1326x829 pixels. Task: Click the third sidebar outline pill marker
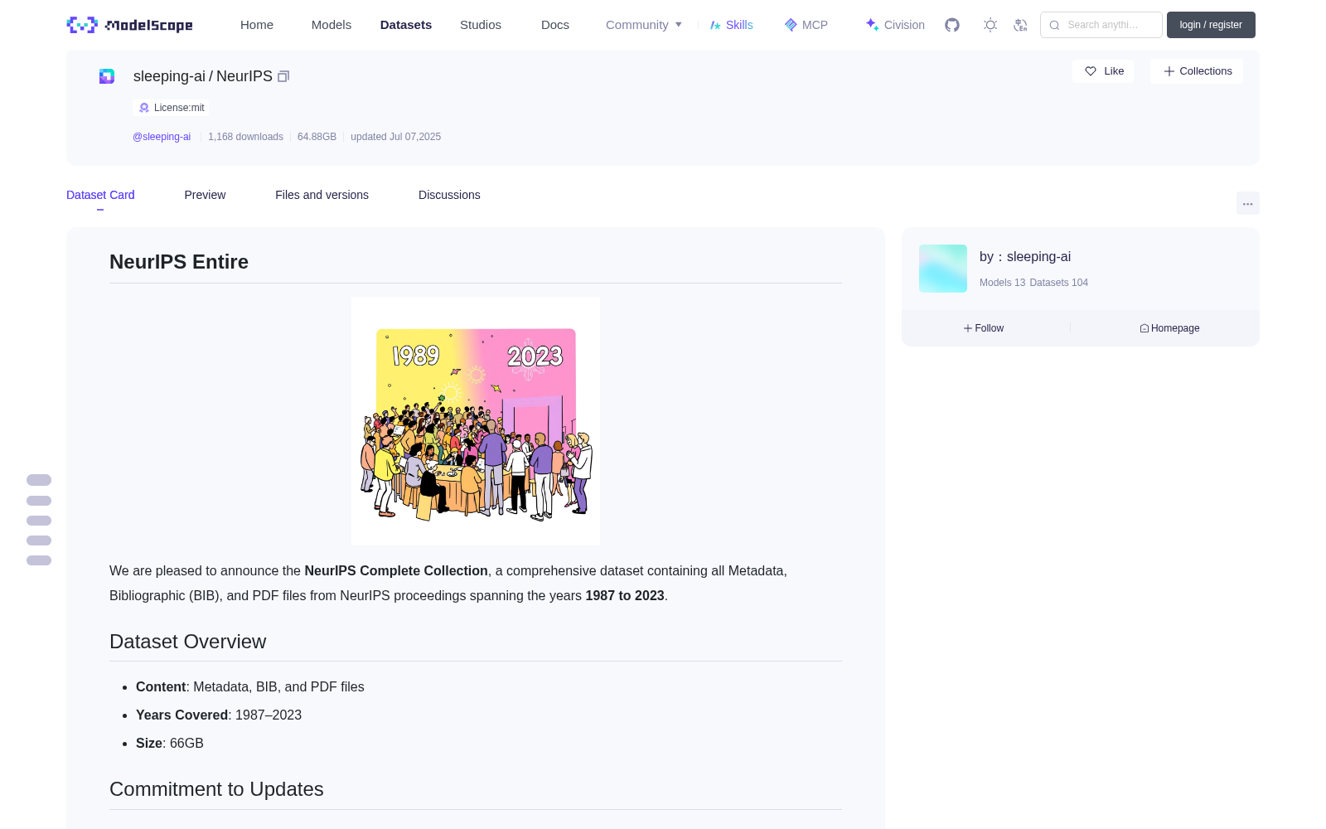39,521
